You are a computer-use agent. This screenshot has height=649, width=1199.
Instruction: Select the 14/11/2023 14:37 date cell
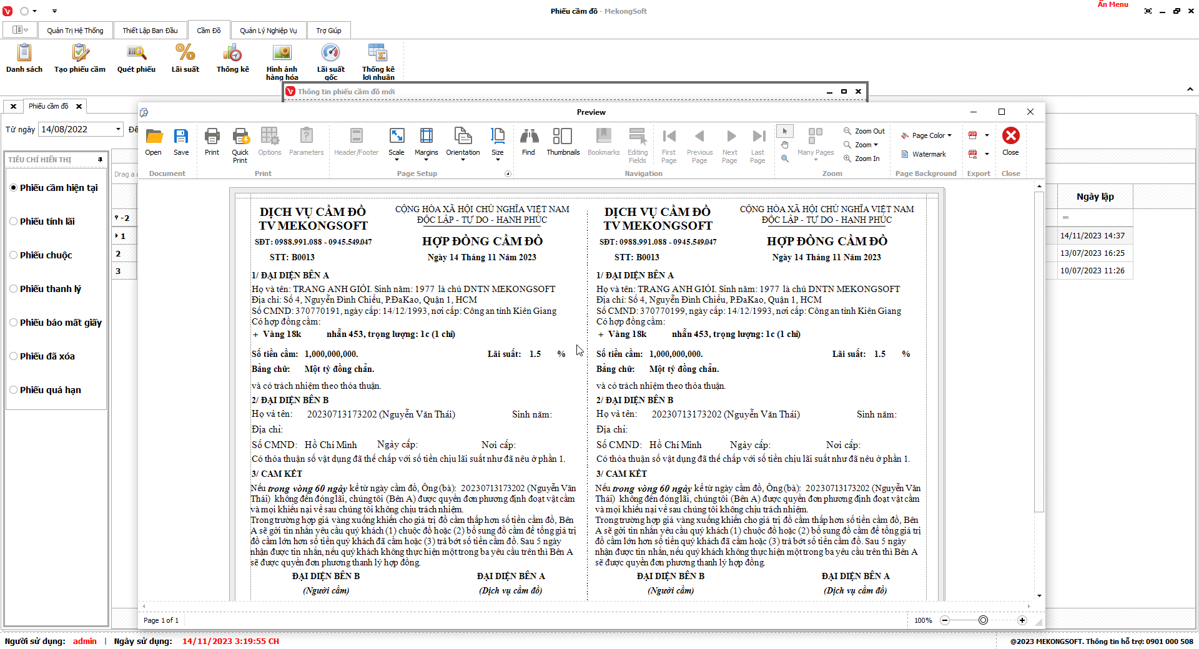1095,236
